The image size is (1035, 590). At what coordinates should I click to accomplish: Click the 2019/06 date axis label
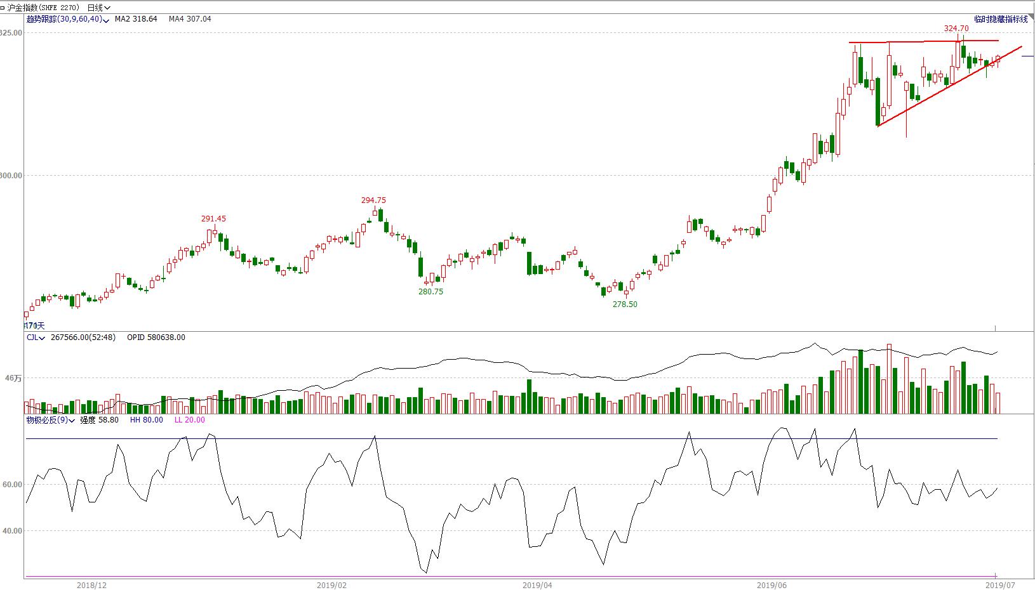[772, 585]
